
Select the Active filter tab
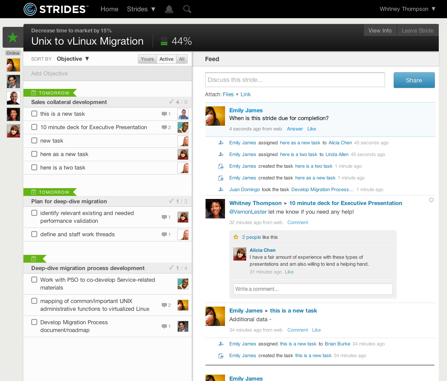coord(166,59)
